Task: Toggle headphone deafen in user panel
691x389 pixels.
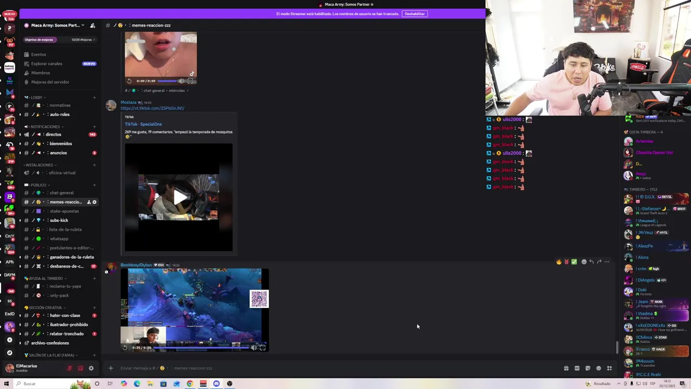Action: coord(80,368)
